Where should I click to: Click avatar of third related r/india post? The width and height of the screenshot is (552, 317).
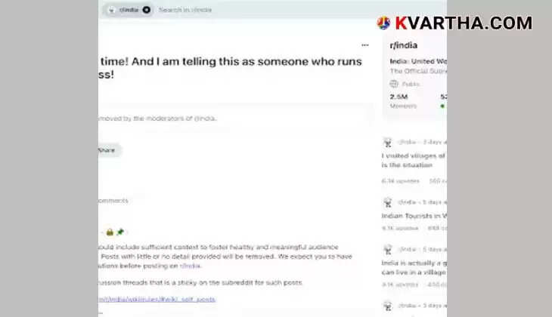388,250
